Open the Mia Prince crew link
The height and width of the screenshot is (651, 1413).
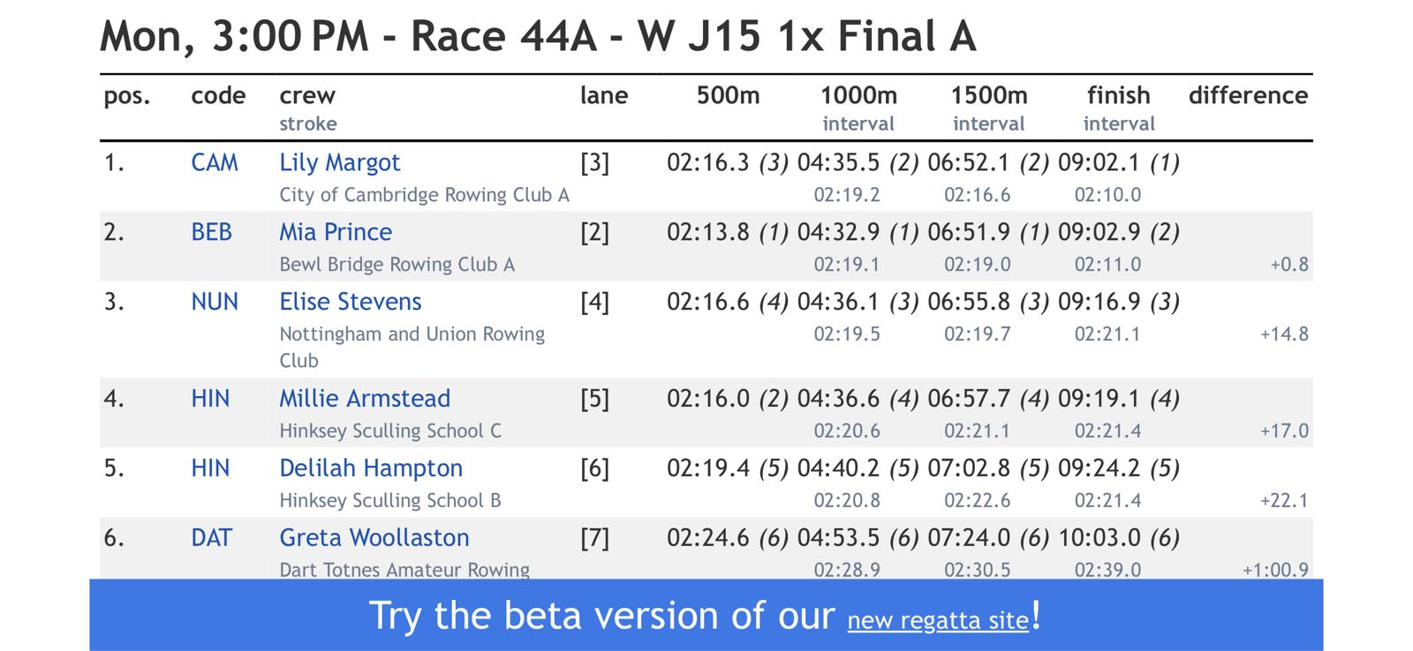tap(336, 233)
